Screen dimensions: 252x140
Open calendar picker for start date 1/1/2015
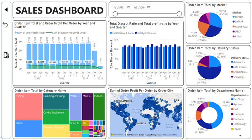tap(129, 7)
